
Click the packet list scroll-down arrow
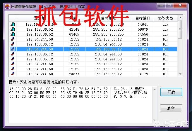180,74
